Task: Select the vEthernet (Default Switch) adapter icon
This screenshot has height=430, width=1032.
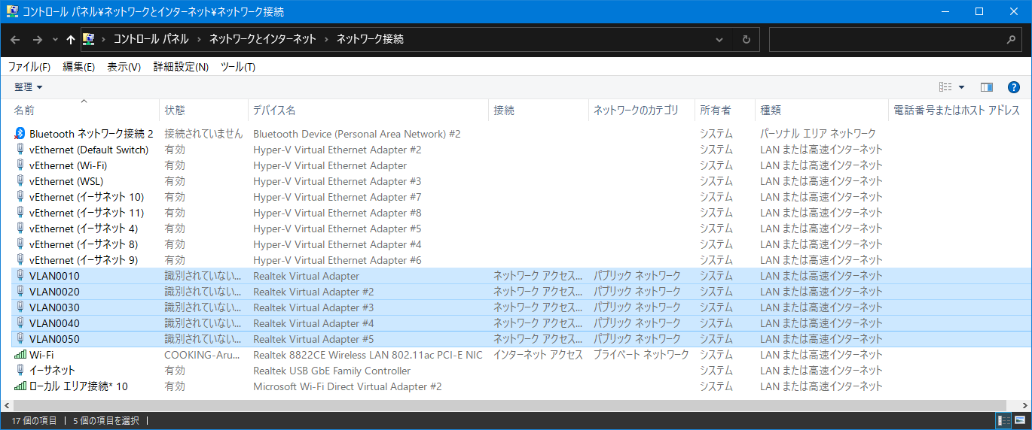Action: click(20, 150)
